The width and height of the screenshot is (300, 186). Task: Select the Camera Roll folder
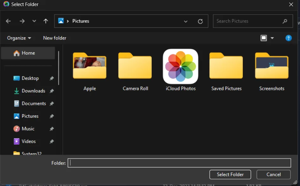(135, 71)
